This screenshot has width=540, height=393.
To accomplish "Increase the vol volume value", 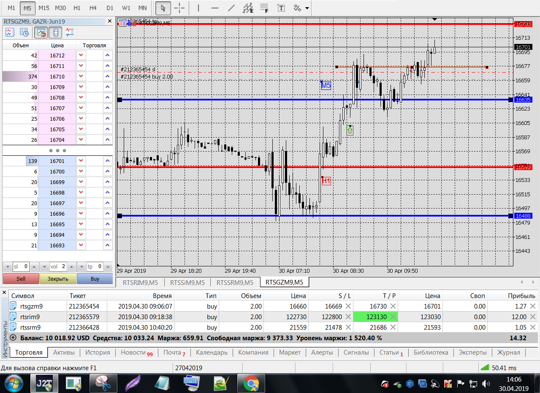I will click(x=72, y=267).
